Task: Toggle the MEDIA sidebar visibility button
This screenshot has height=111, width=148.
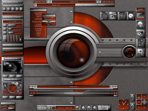Action: point(12,106)
